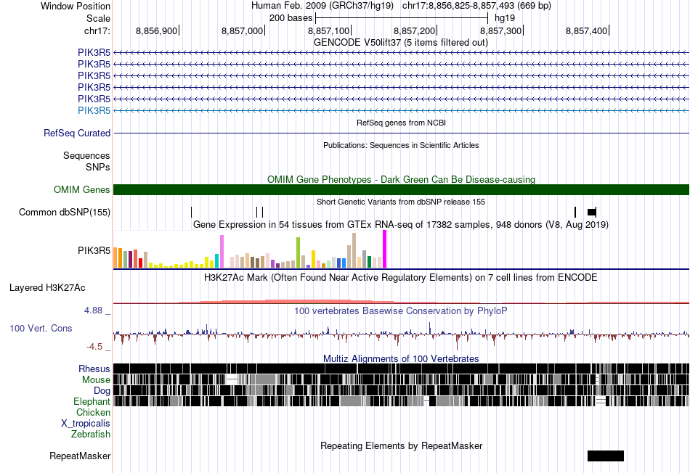Select the Elephant alignment label
690x473 pixels.
(92, 402)
